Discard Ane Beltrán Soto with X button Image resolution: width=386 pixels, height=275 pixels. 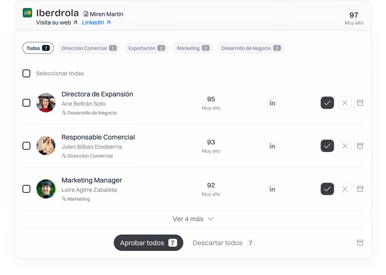click(344, 103)
